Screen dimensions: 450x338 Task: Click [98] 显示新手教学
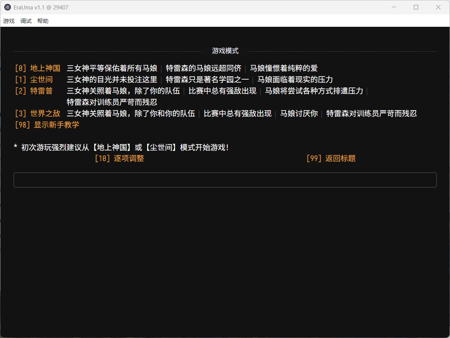[x=47, y=125]
